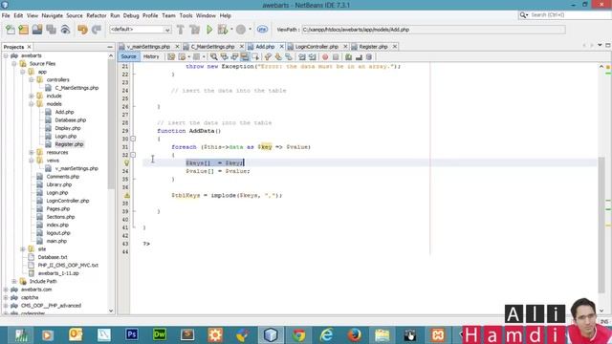The image size is (612, 344).
Task: Click the Save All toolbar icon
Action: coord(51,30)
